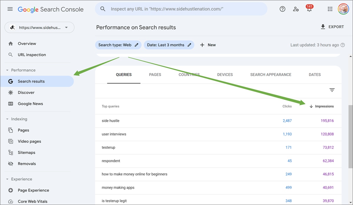Open the property selector dropdown

click(39, 28)
